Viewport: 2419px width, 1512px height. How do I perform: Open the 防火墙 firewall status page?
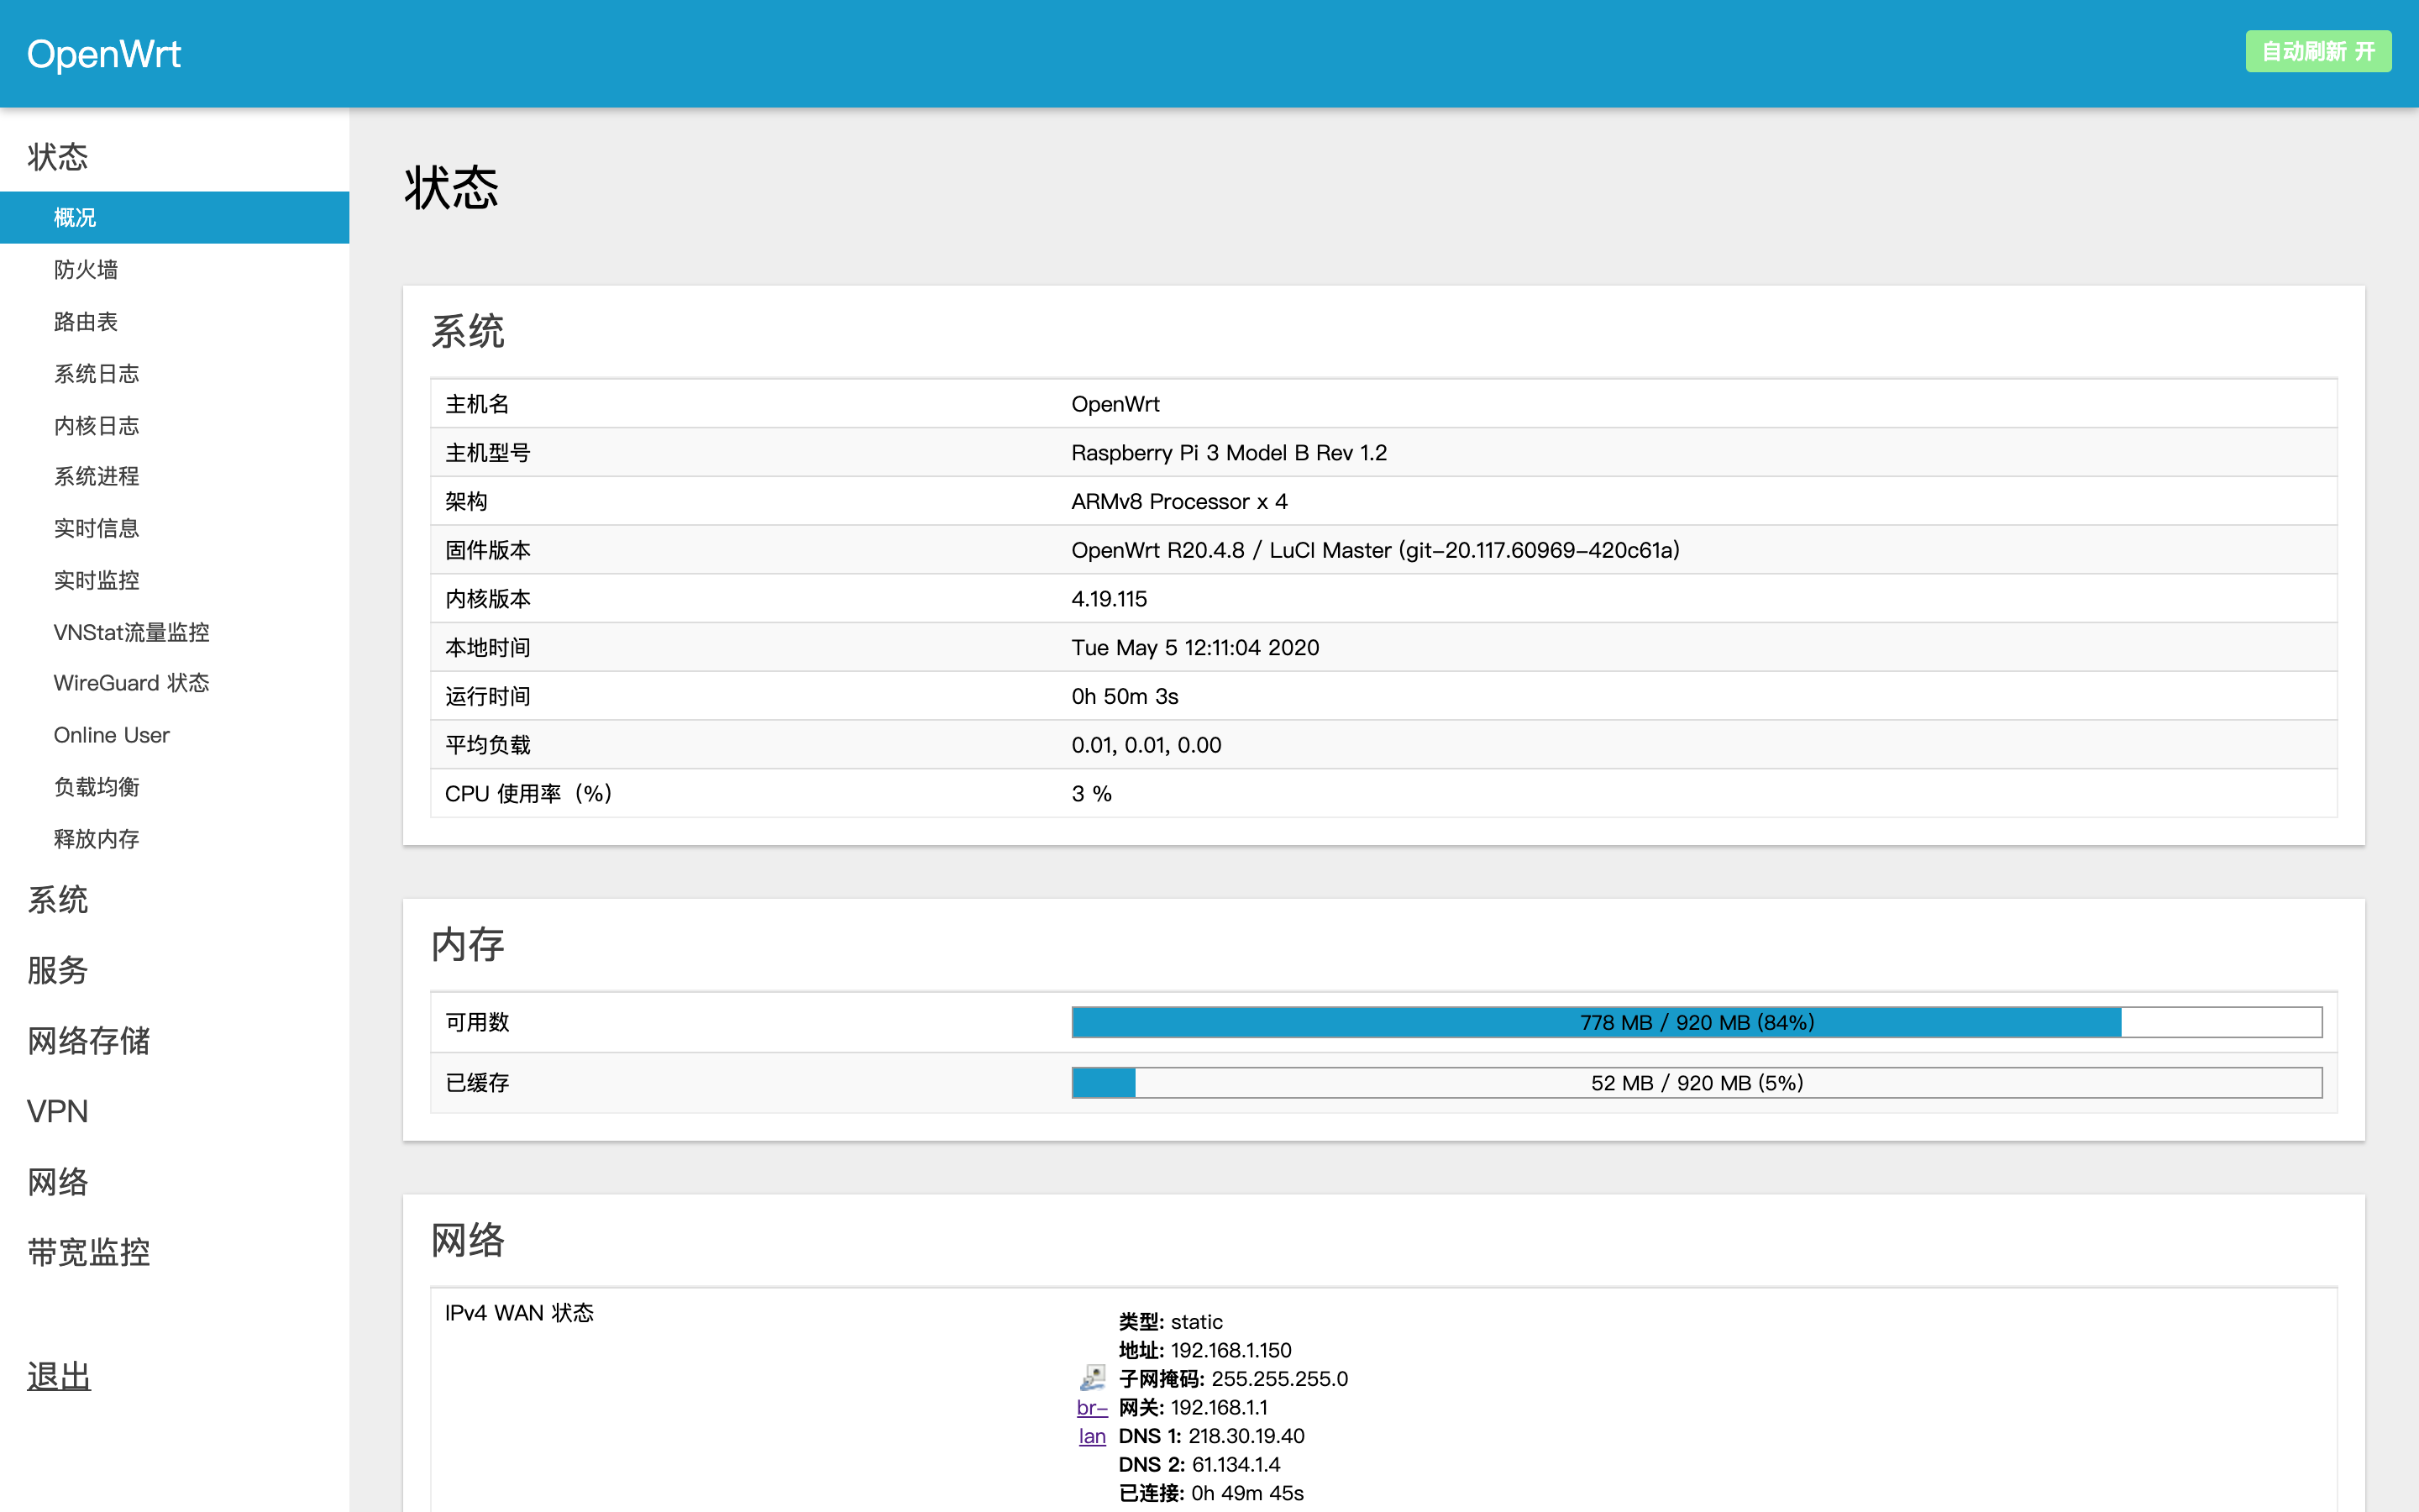86,269
